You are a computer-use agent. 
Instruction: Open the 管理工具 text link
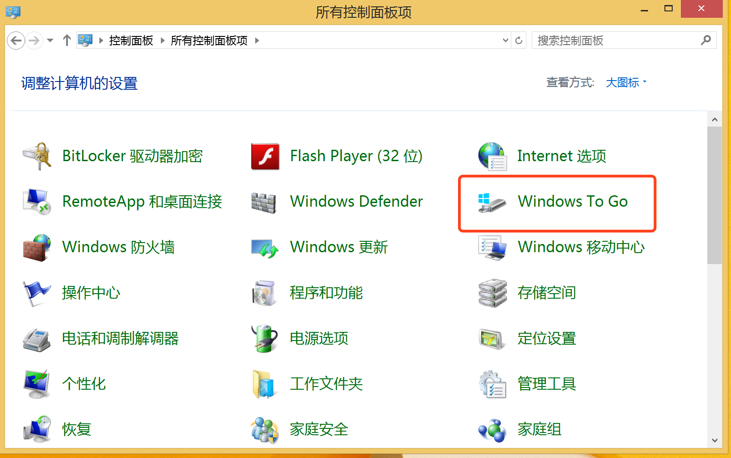547,384
